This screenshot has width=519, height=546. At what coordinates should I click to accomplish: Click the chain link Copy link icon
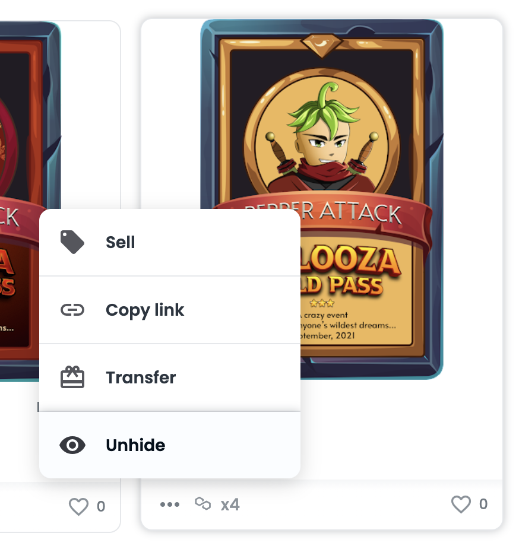click(x=72, y=310)
